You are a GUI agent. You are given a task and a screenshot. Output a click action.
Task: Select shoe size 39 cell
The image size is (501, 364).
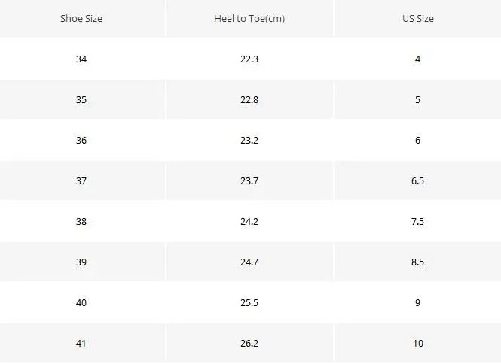pyautogui.click(x=81, y=262)
